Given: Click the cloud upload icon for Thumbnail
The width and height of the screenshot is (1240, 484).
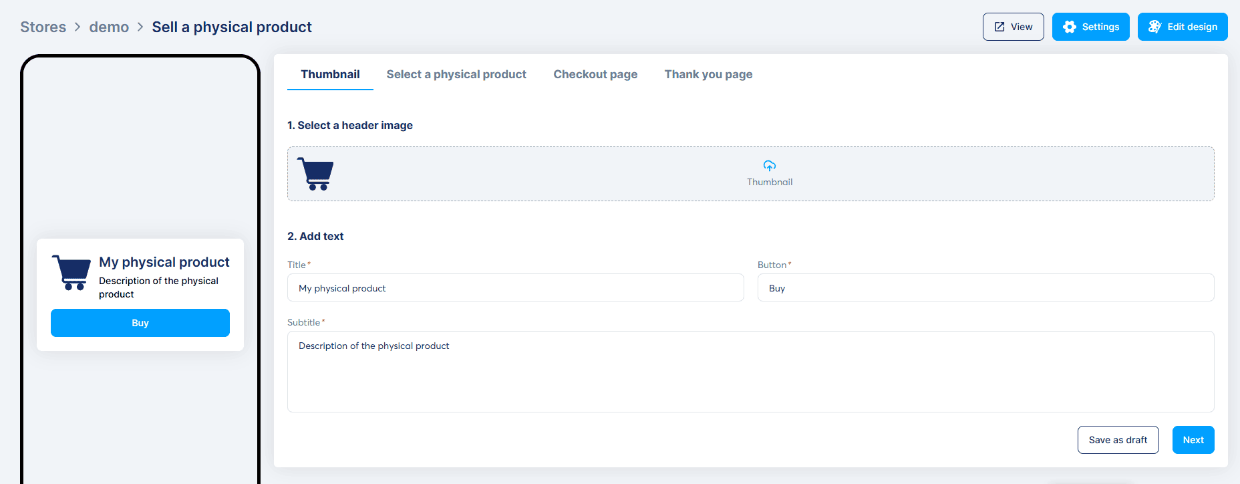Looking at the screenshot, I should pos(770,166).
